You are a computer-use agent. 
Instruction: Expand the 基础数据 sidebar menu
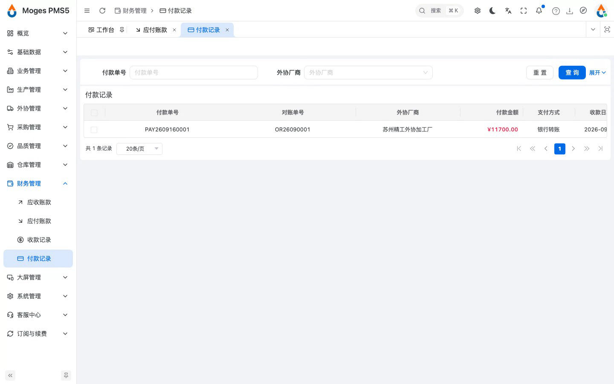click(38, 52)
